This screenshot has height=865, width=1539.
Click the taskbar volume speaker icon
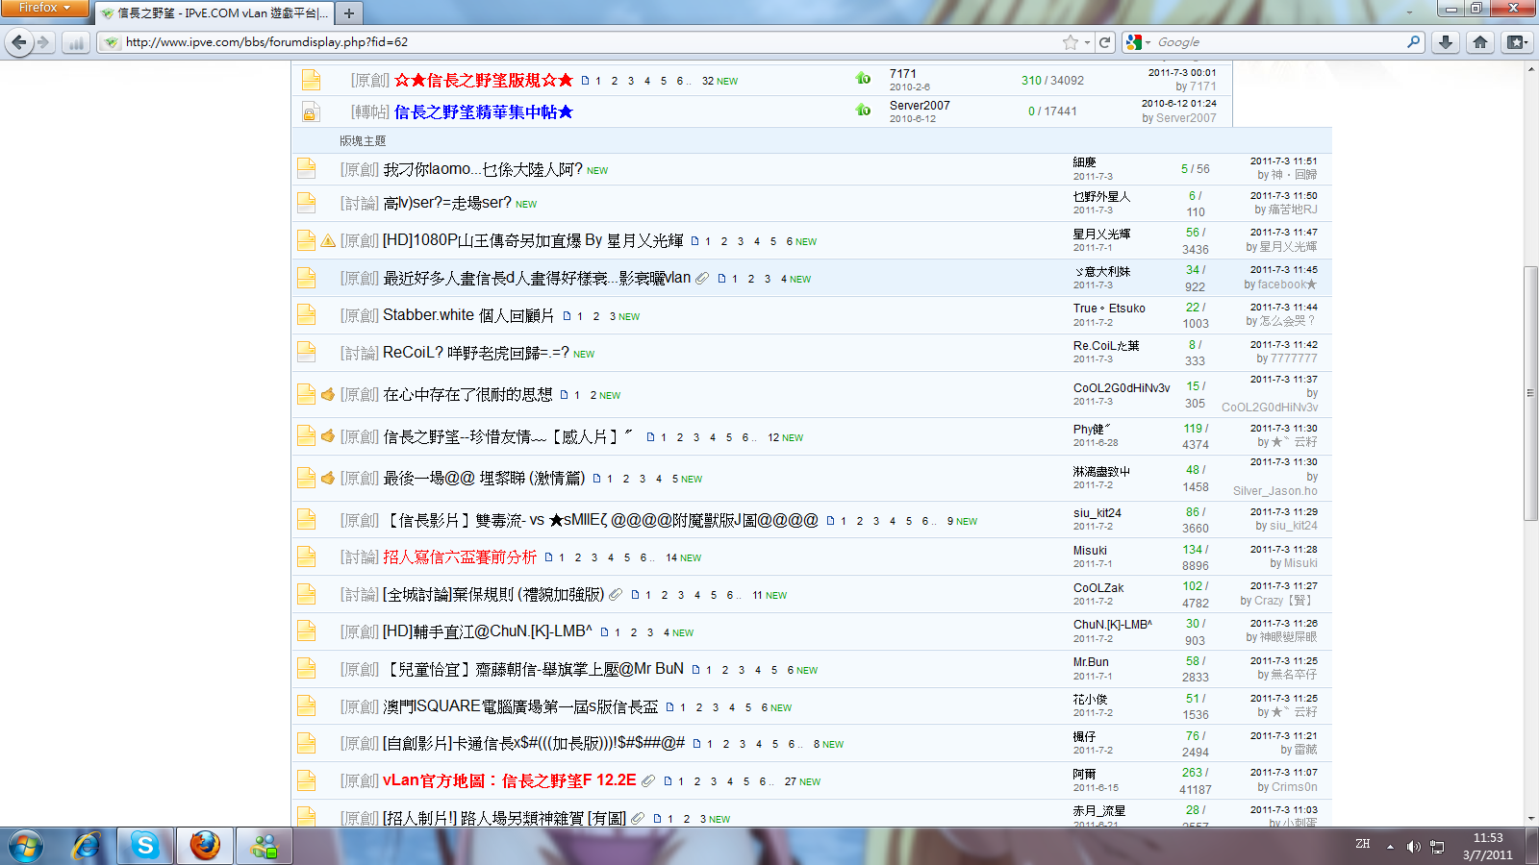pyautogui.click(x=1412, y=847)
